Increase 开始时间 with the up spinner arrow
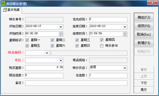This screenshot has height=96, width=159. [61, 33]
